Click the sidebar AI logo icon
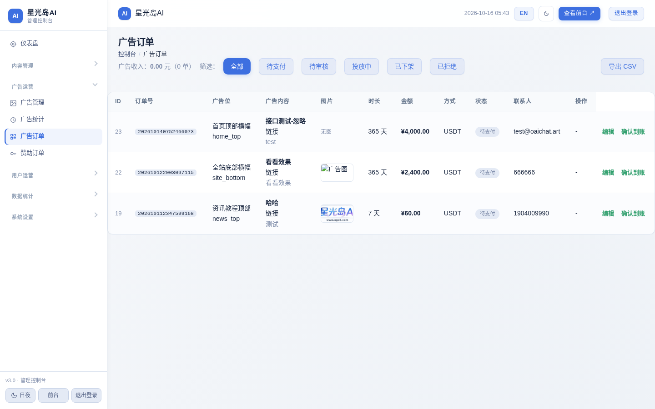This screenshot has height=409, width=655. pos(15,16)
